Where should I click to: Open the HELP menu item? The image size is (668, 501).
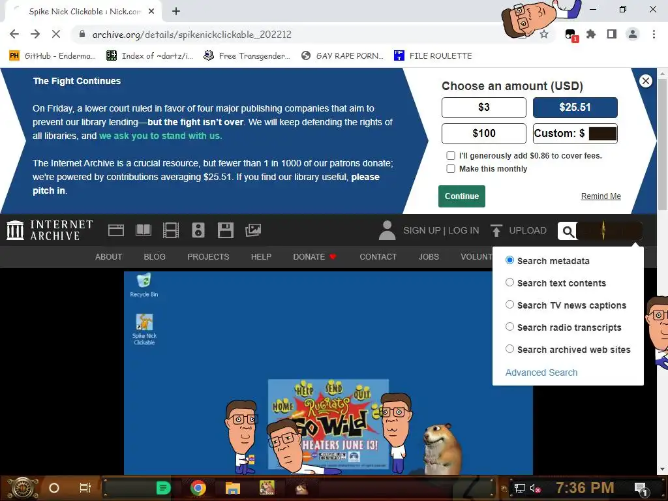click(261, 257)
